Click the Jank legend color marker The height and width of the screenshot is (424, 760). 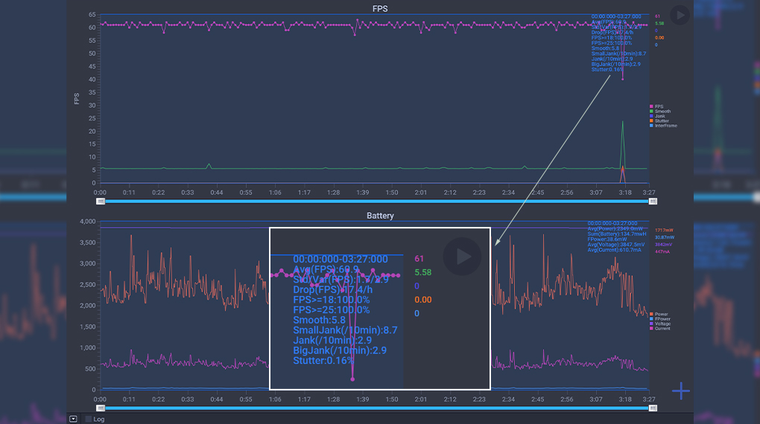coord(651,116)
